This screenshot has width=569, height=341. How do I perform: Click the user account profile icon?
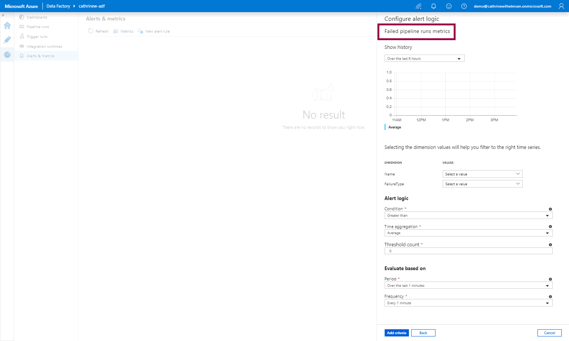click(x=561, y=6)
